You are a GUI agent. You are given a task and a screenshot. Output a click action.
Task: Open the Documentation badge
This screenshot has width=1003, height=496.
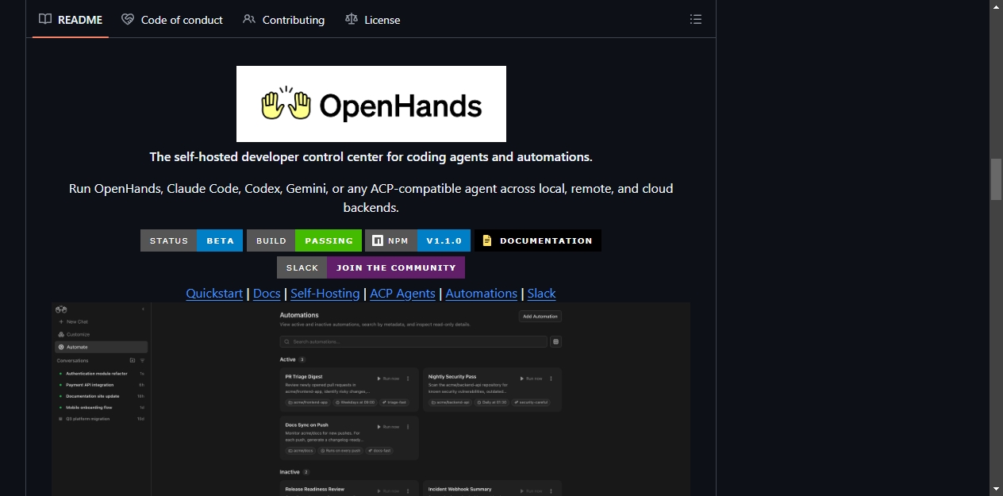(537, 240)
